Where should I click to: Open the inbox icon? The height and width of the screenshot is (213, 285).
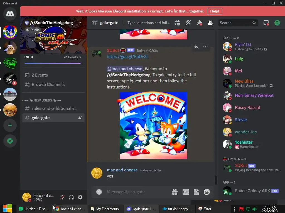coord(266,23)
